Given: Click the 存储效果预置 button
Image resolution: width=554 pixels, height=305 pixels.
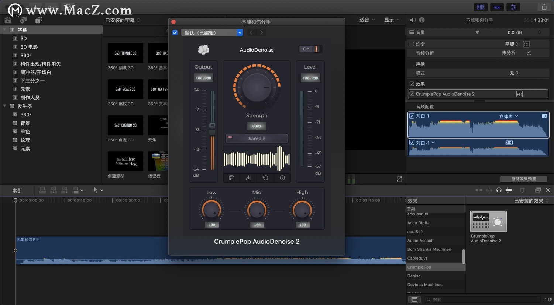Looking at the screenshot, I should [x=523, y=179].
